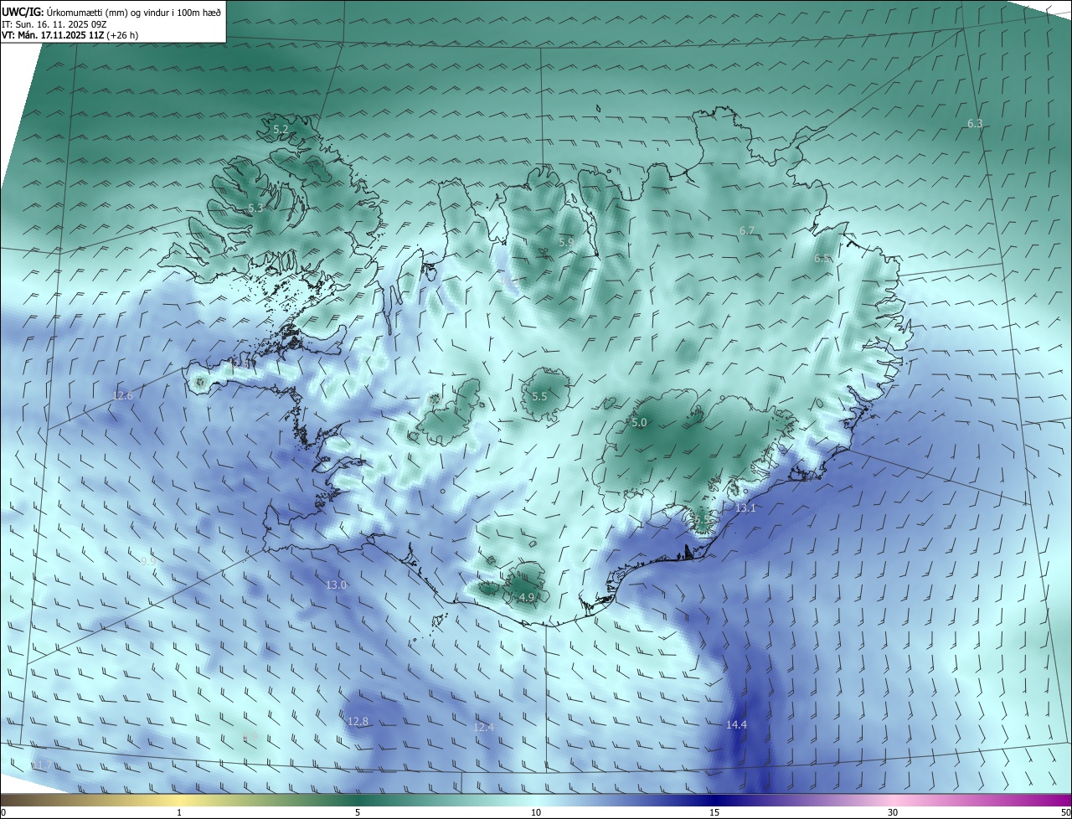Select the "IT: Sun. 16. 11. 2025 09Z" line

[54, 24]
